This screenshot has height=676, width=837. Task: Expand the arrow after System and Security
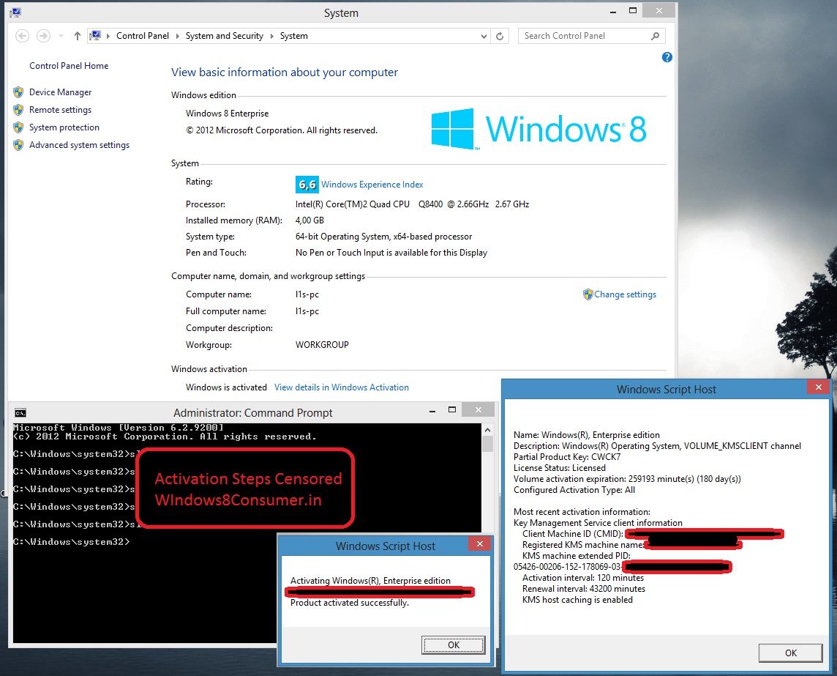[272, 36]
